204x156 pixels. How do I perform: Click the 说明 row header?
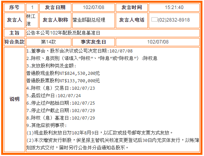15,100
